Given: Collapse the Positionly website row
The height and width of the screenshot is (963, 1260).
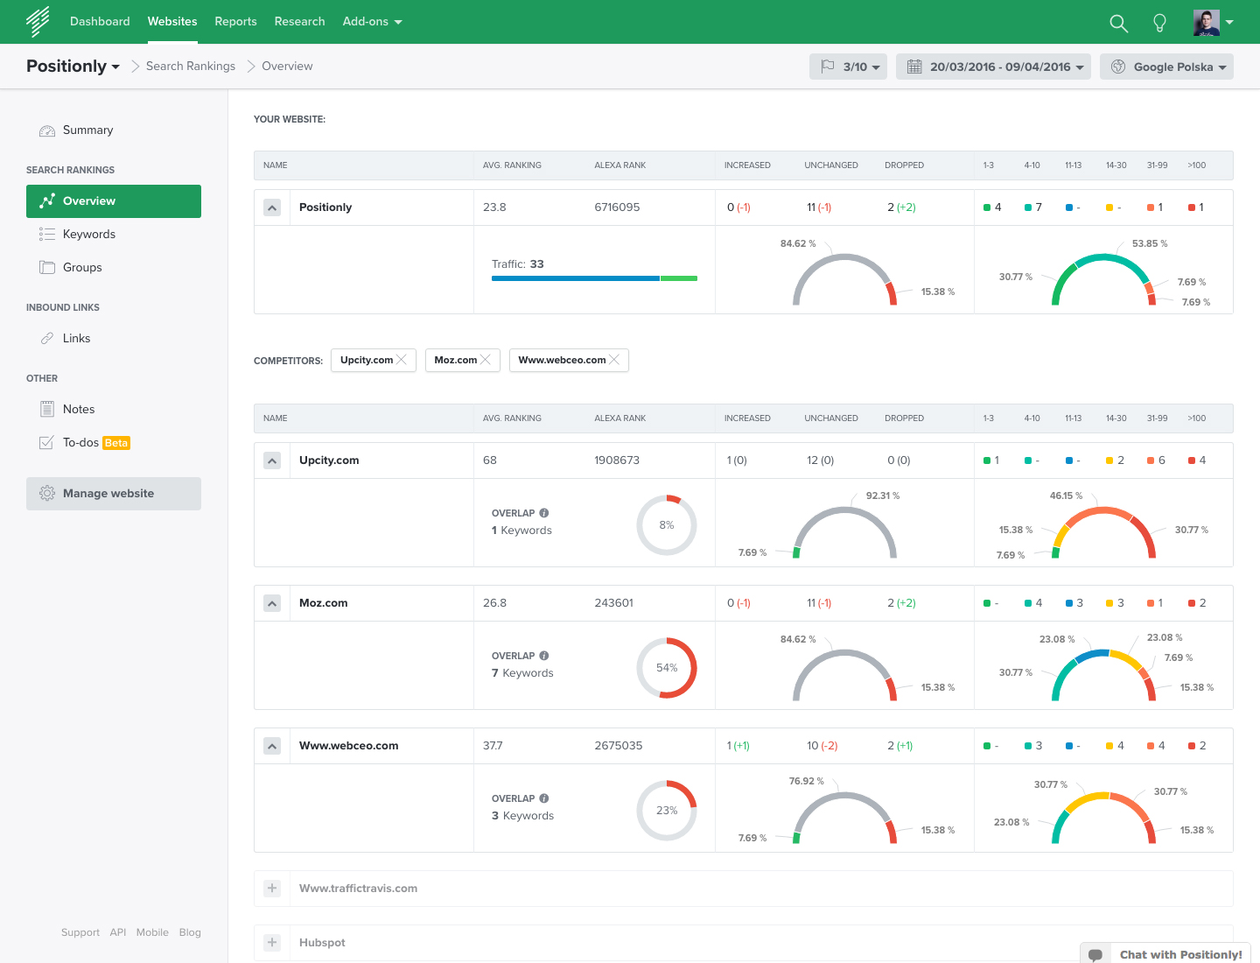Looking at the screenshot, I should tap(272, 207).
